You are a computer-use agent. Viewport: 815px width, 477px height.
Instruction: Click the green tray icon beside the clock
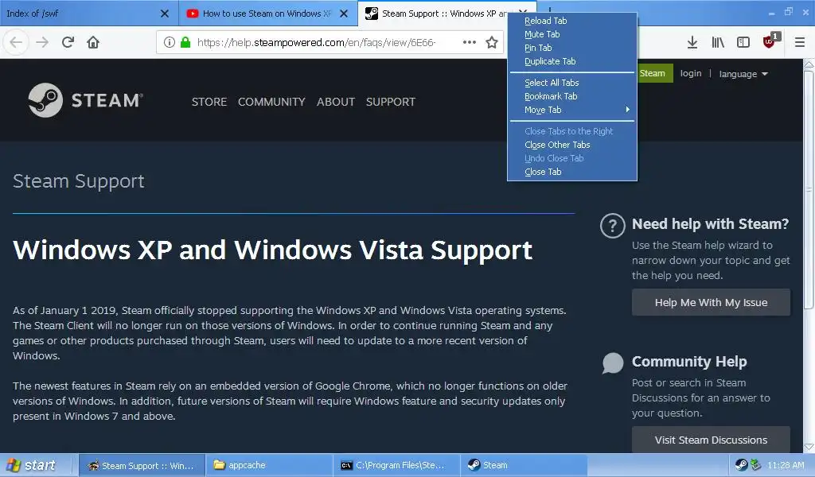(x=756, y=465)
